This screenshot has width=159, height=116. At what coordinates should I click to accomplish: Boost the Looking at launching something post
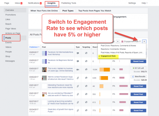[x=138, y=102]
